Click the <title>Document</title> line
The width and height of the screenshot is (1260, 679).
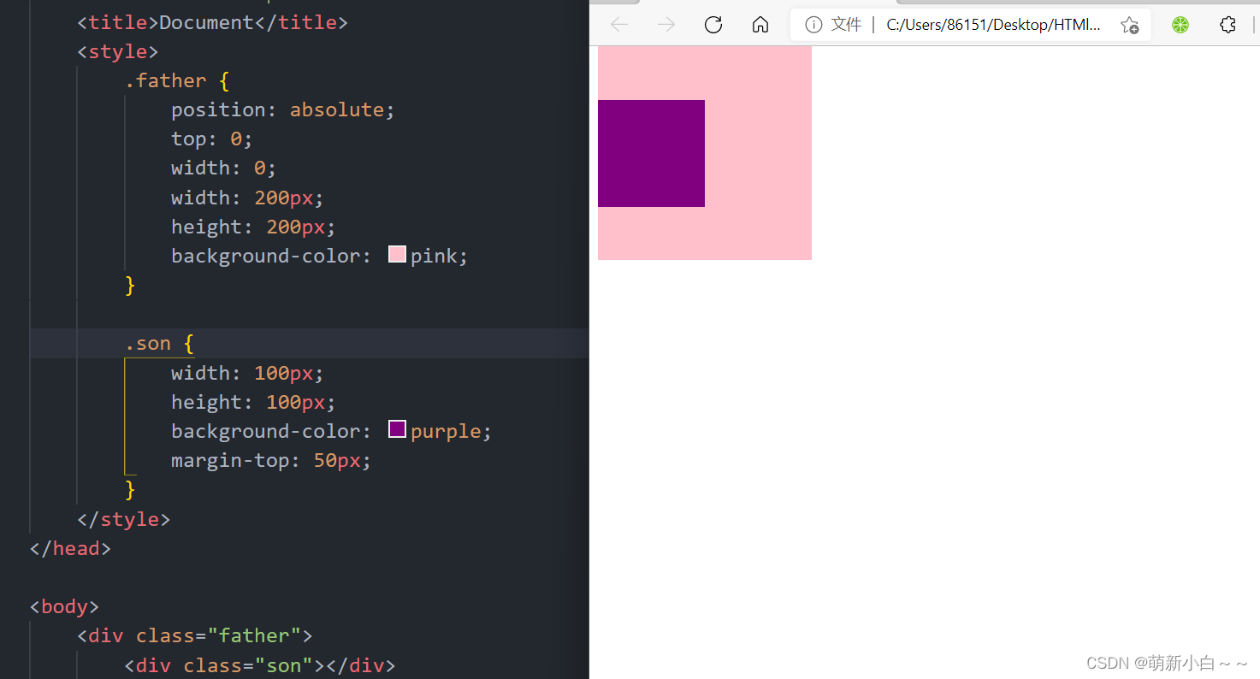pyautogui.click(x=212, y=22)
